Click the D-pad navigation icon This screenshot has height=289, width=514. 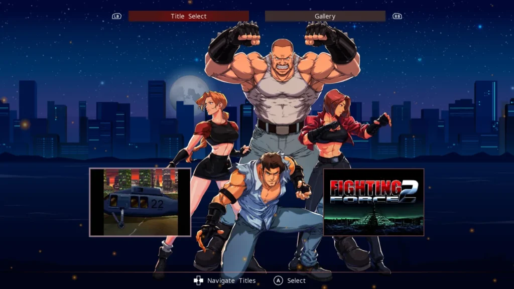[x=198, y=280]
